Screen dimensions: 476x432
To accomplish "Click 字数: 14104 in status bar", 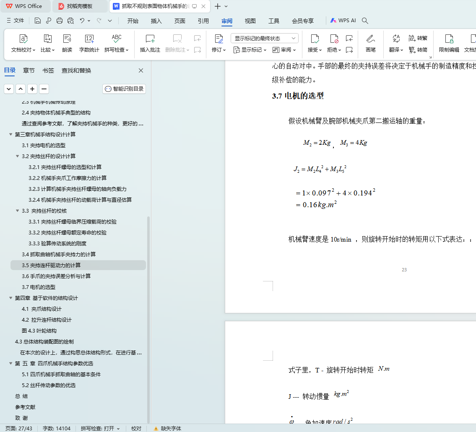I will (x=57, y=428).
